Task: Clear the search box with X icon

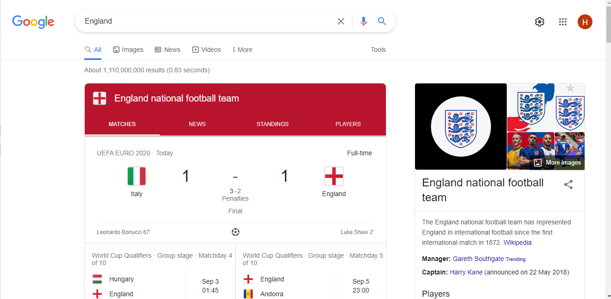Action: [x=341, y=21]
